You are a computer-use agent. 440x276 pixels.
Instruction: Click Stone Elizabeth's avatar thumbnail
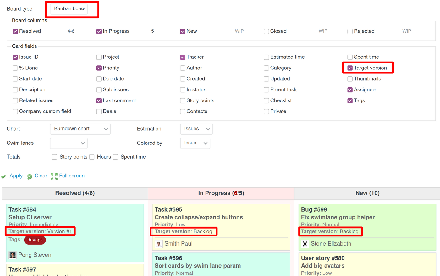305,243
